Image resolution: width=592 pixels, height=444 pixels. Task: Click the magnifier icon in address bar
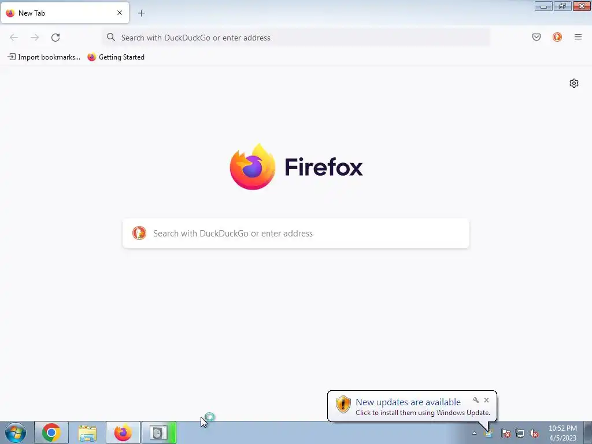(110, 37)
